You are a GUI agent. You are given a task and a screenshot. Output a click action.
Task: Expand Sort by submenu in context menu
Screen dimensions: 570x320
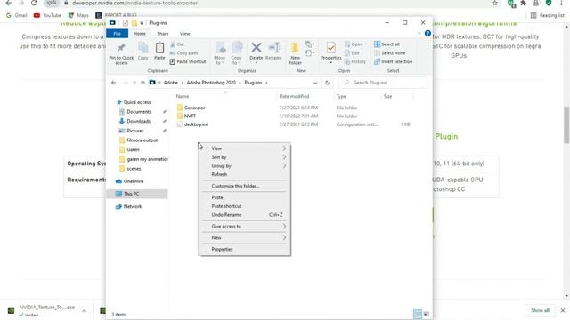(x=244, y=157)
